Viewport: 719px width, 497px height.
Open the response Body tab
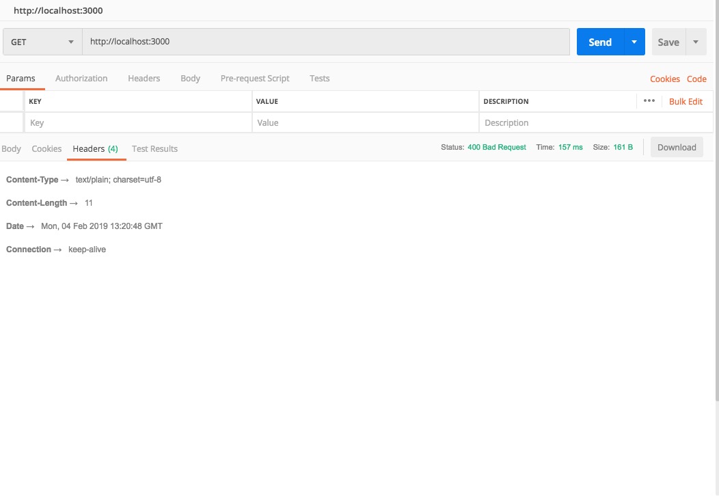point(11,148)
